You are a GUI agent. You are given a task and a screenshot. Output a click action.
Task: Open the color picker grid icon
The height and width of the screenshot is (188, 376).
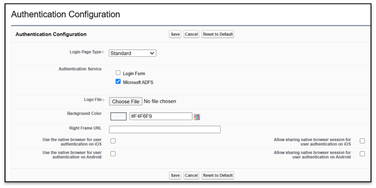point(197,117)
